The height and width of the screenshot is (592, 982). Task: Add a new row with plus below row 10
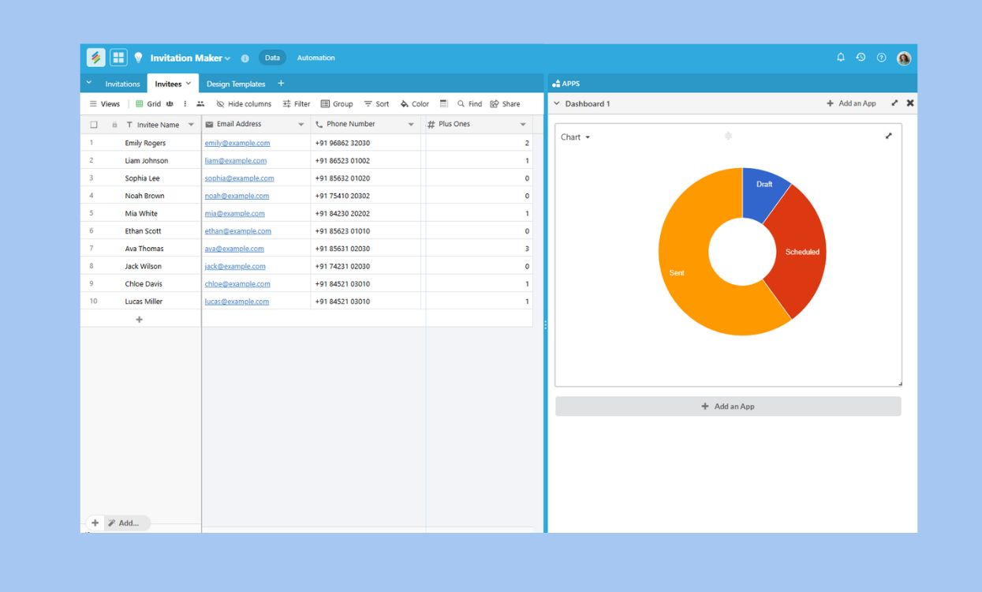point(140,319)
